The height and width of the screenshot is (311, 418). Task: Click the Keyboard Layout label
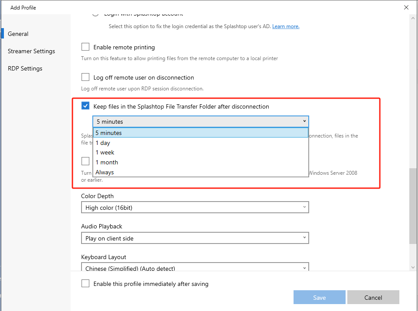point(104,257)
